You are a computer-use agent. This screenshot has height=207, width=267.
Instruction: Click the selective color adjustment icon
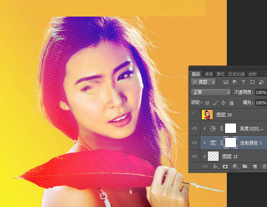point(213,143)
